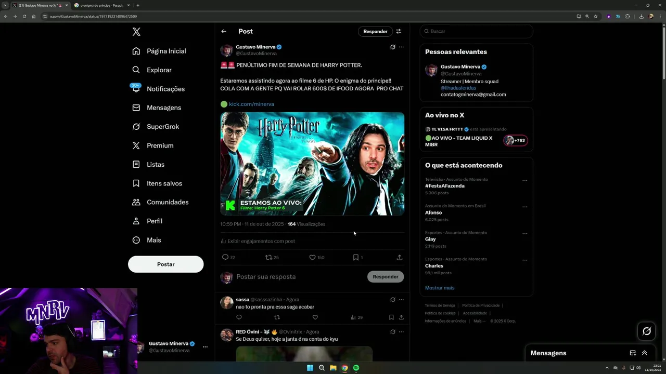Open Listas

point(148,164)
